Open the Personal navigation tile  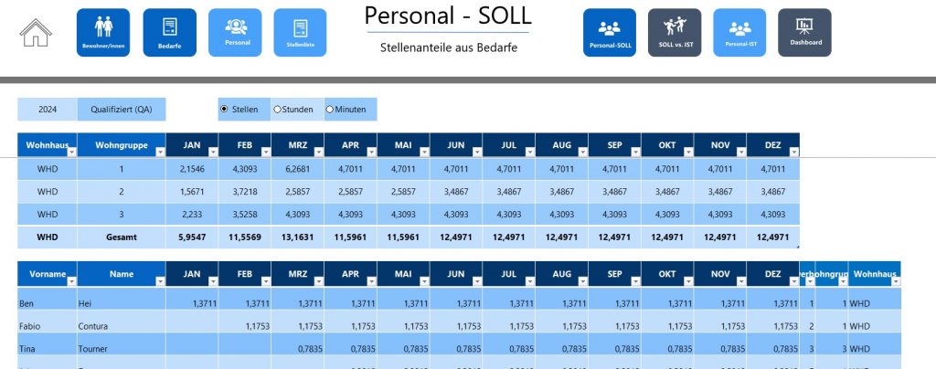pyautogui.click(x=235, y=33)
